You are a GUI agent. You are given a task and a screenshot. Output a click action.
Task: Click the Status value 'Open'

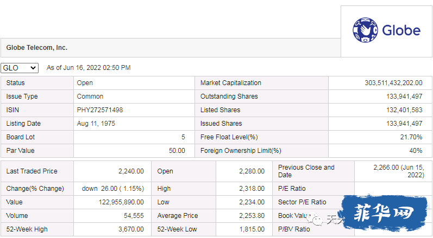(x=85, y=83)
